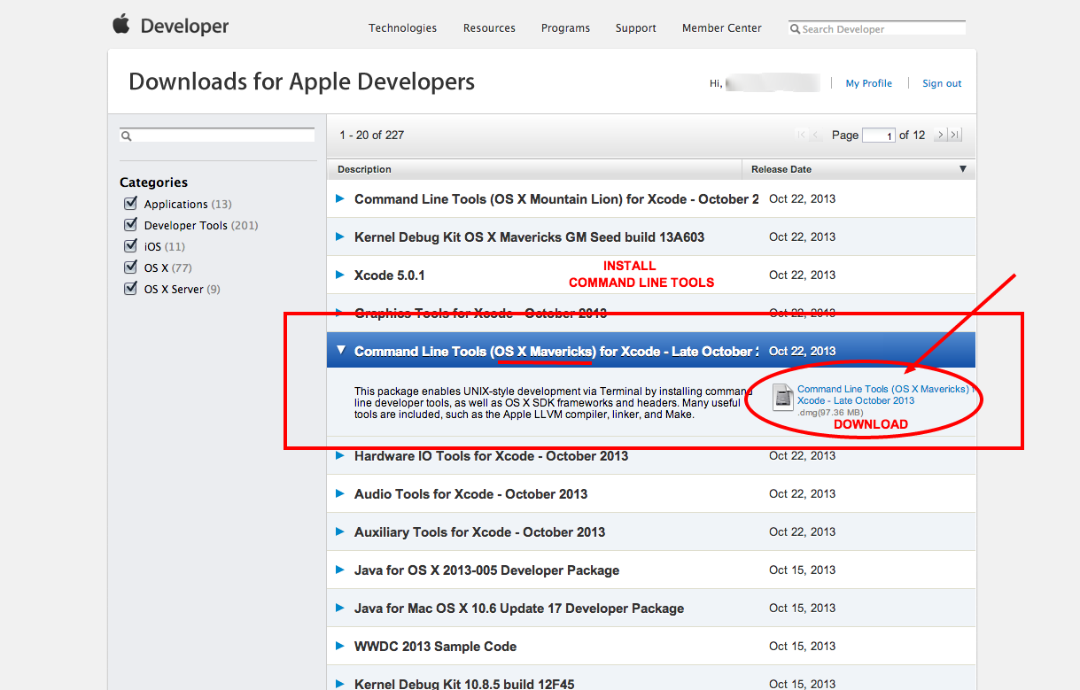Open the Resources menu

pos(489,28)
